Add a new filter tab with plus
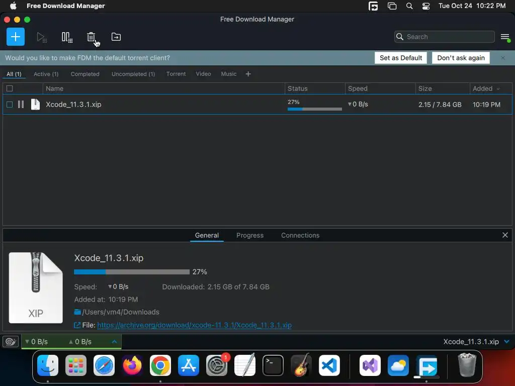The image size is (515, 386). (248, 74)
